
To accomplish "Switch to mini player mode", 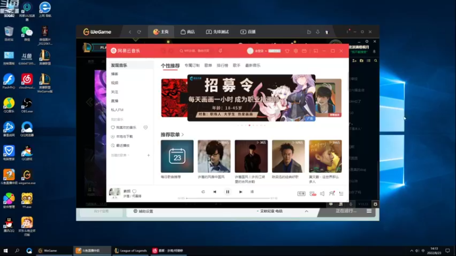I will tap(316, 51).
